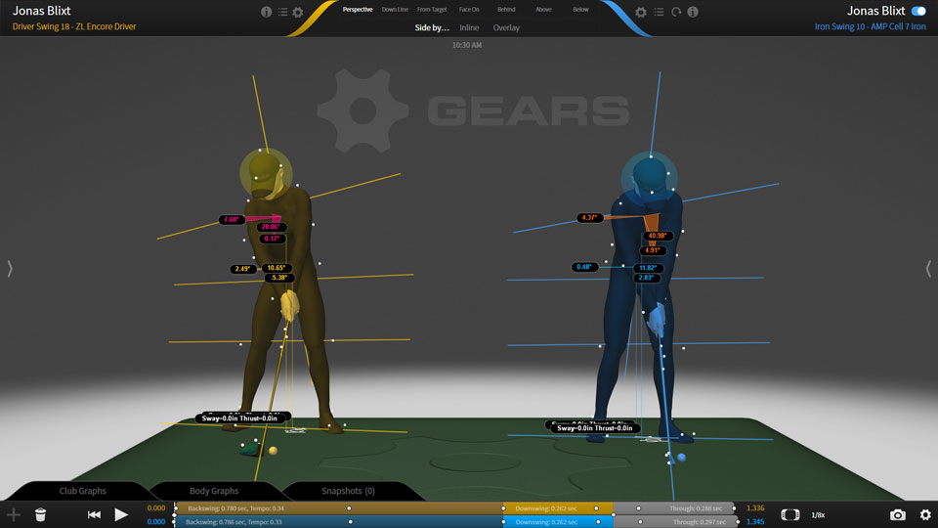
Task: Select the Face On camera view
Action: [x=469, y=10]
